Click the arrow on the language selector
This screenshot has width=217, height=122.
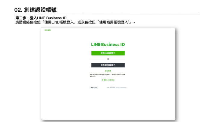(97, 87)
